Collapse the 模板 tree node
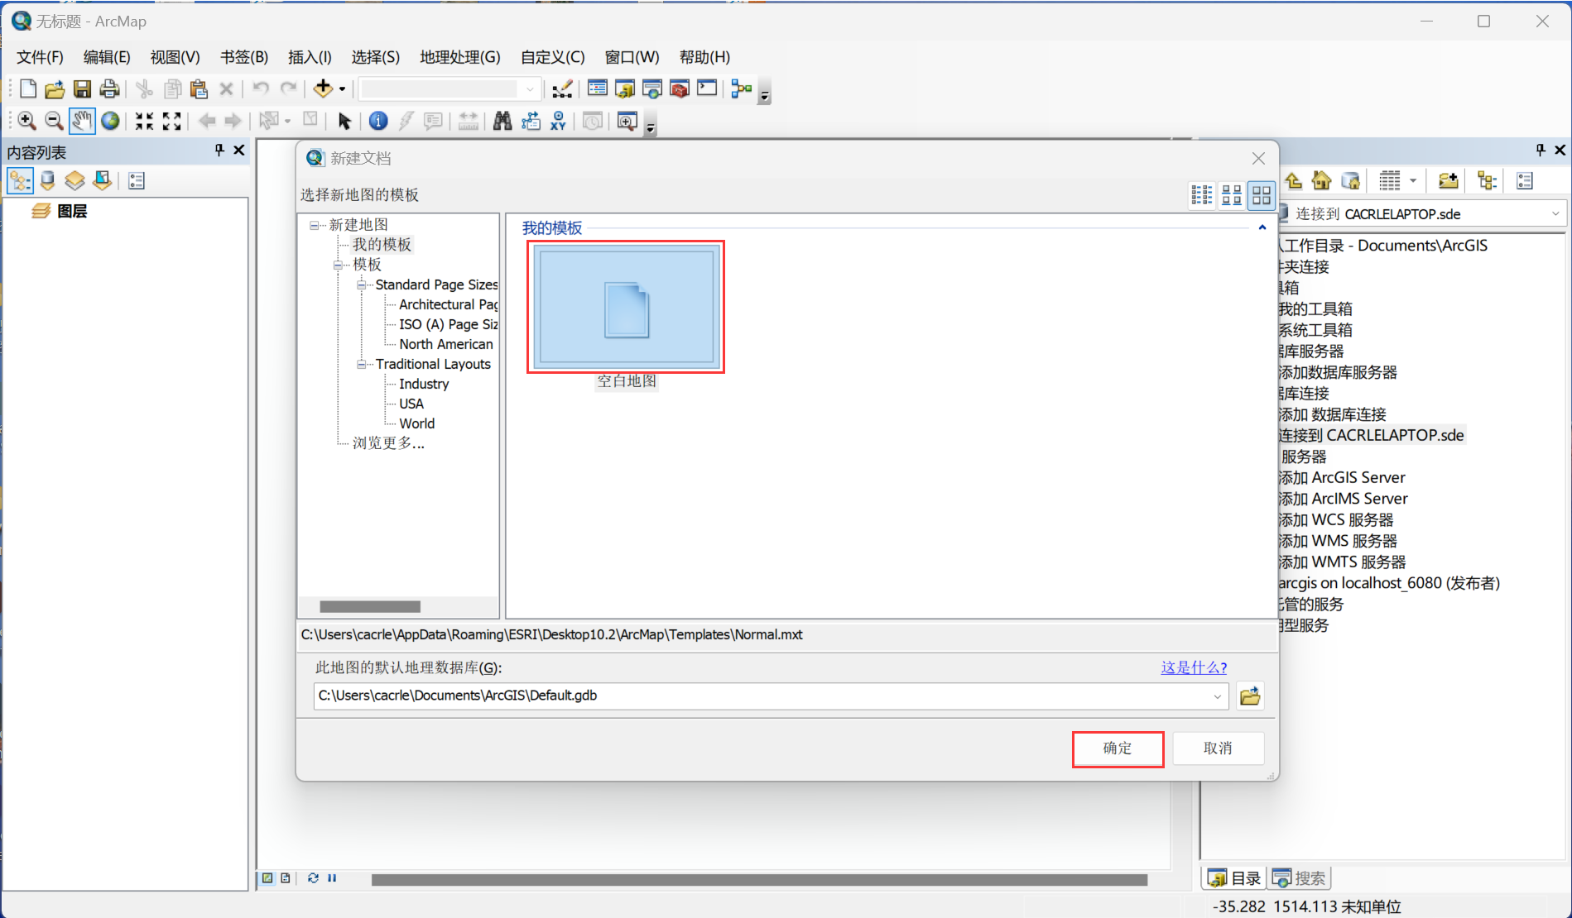This screenshot has width=1572, height=918. click(x=339, y=265)
